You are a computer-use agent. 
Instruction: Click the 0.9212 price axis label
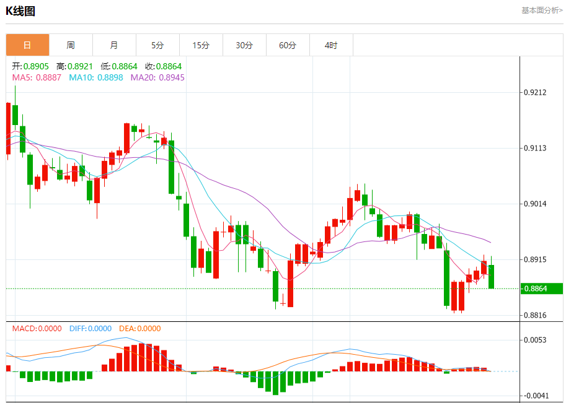[x=535, y=92]
